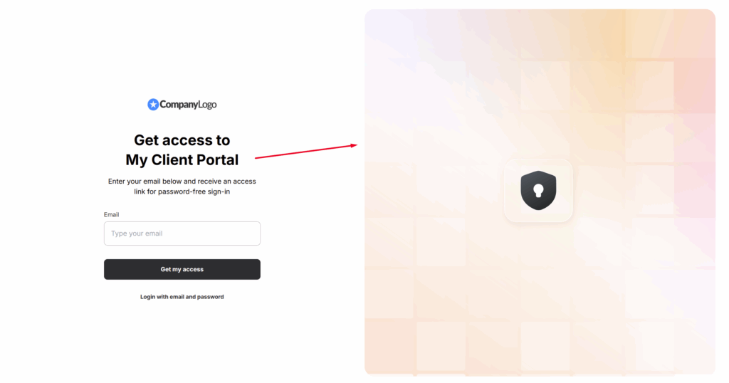The image size is (729, 383).
Task: Click the red arrow's arrowhead tip
Action: click(355, 145)
